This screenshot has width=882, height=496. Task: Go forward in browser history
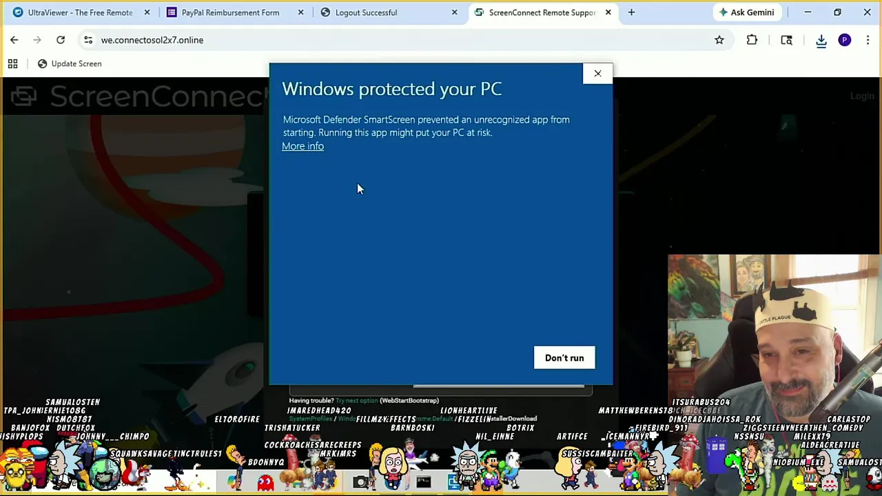37,40
